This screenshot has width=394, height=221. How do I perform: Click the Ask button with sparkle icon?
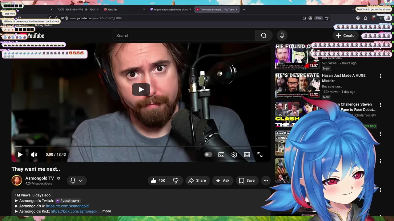point(223,180)
